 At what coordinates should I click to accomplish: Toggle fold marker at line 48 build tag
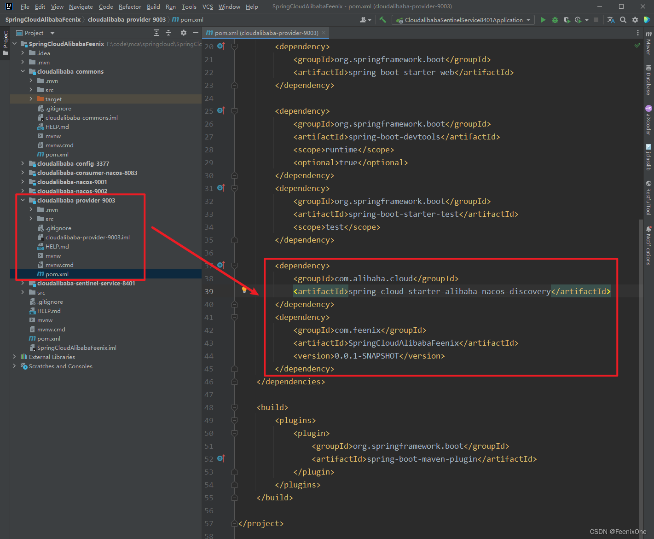pyautogui.click(x=234, y=407)
